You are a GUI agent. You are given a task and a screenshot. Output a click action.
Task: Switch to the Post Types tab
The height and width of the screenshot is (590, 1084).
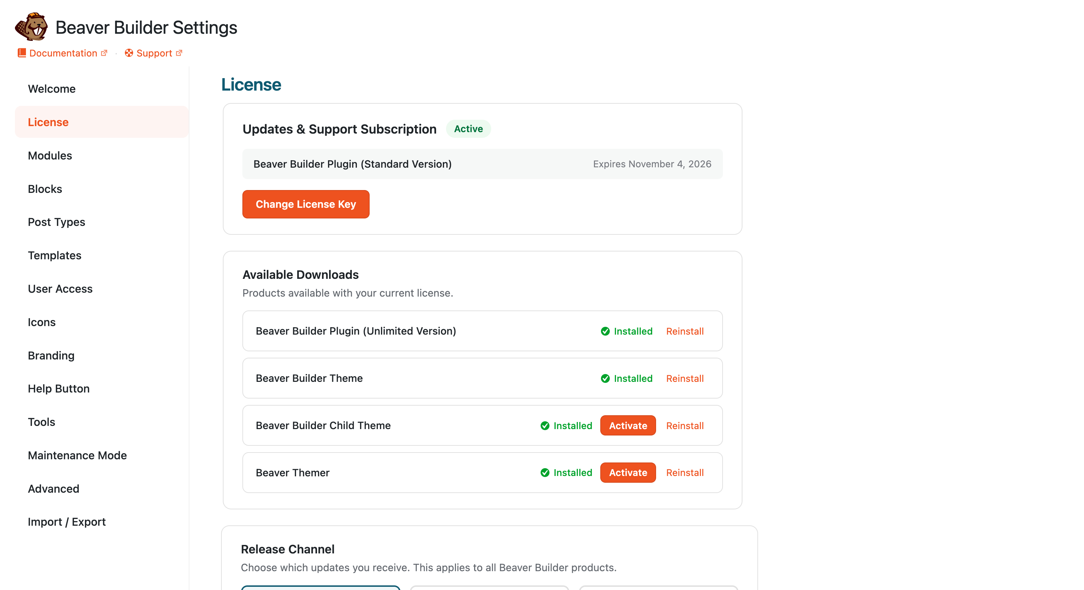coord(101,222)
